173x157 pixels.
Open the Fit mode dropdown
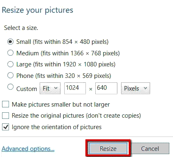50,88
